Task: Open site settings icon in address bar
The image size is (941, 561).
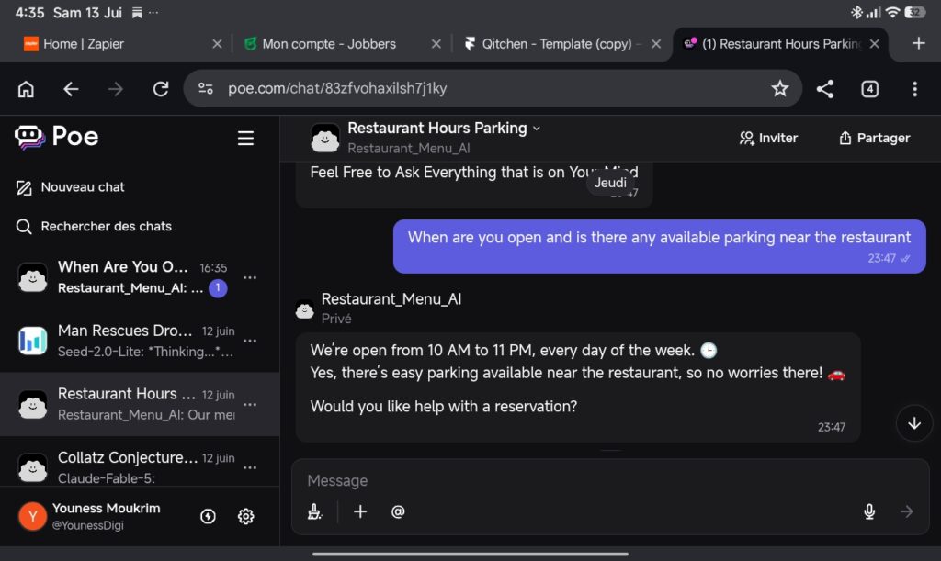Action: (205, 89)
